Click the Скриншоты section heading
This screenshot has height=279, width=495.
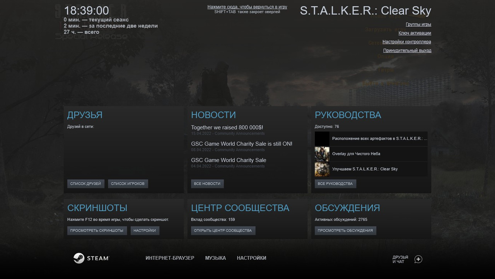click(97, 208)
